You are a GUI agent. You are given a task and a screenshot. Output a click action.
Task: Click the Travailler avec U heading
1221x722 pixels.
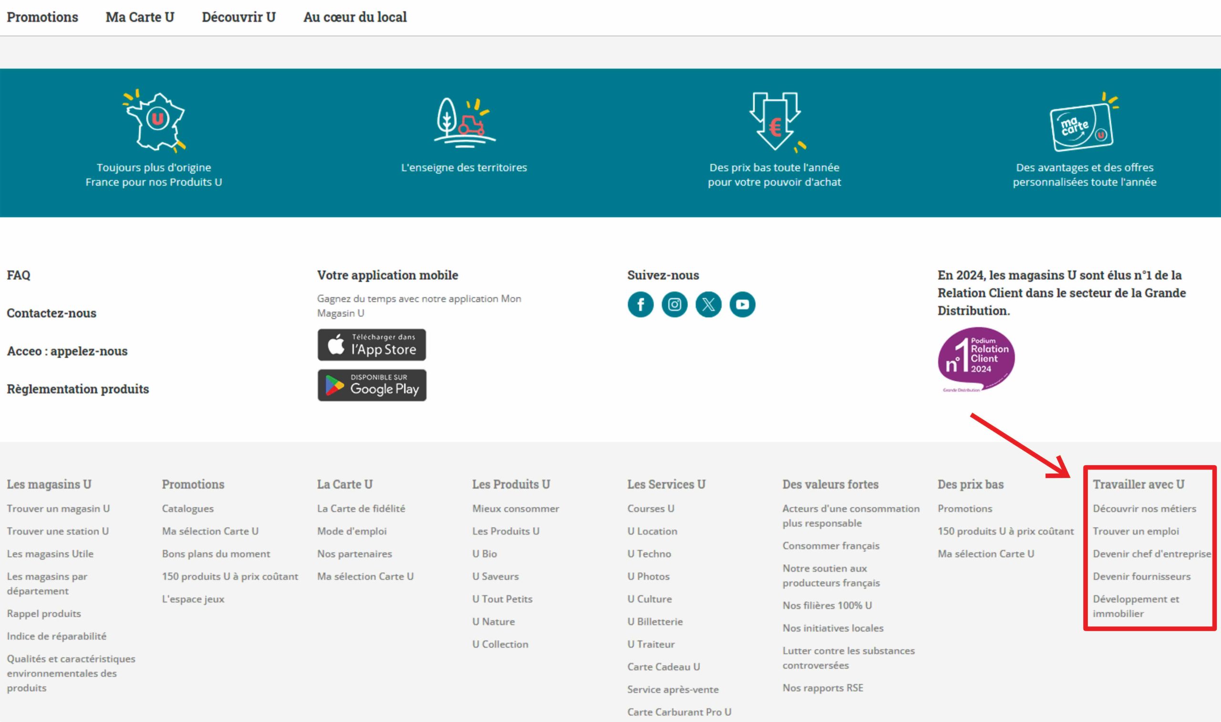[x=1138, y=484]
